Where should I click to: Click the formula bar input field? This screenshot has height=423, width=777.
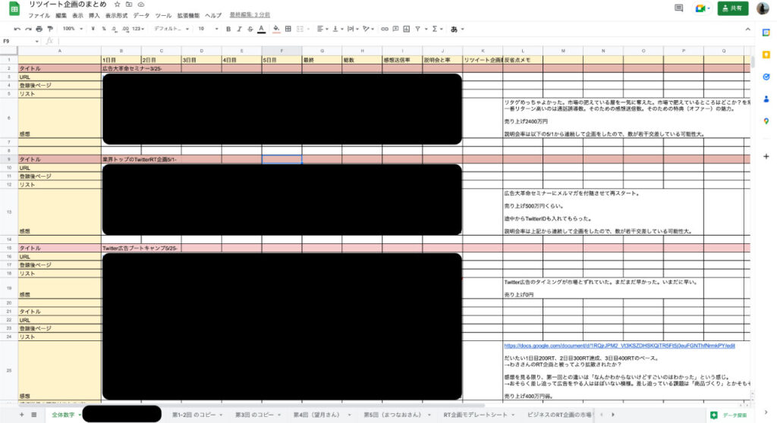coord(379,41)
